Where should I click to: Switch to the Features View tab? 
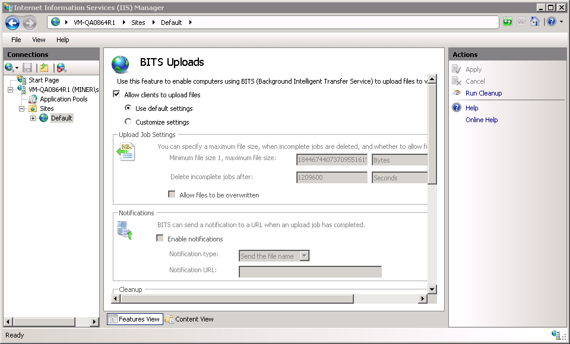[135, 319]
